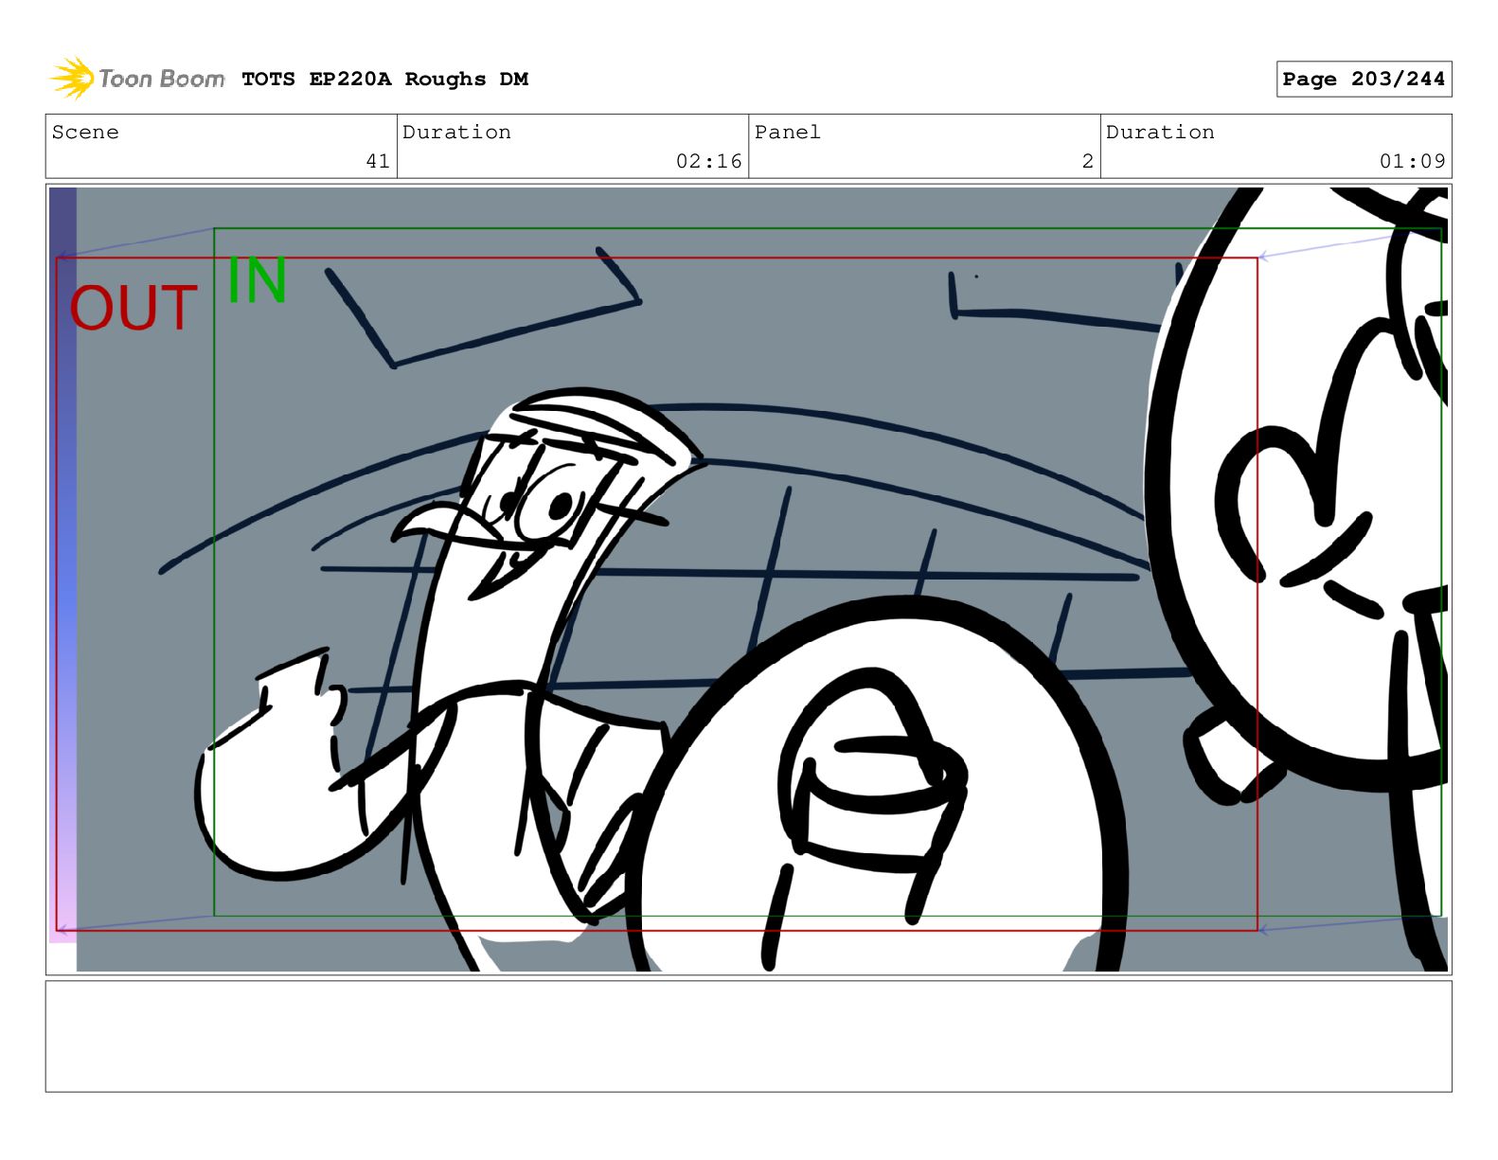Select the title 'TOTS EP220A Roughs DM'
Screen dimensions: 1498x1160
(384, 80)
